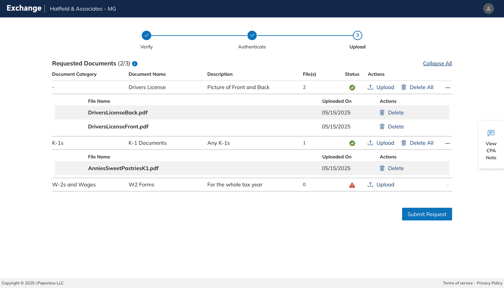Collapse the Drivers License row
Image resolution: width=504 pixels, height=288 pixels.
447,88
